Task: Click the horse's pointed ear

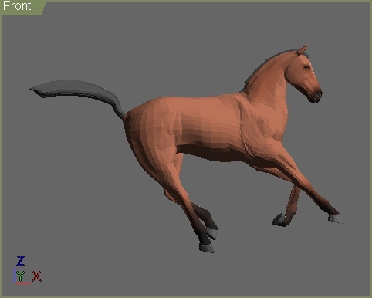Action: pyautogui.click(x=303, y=50)
